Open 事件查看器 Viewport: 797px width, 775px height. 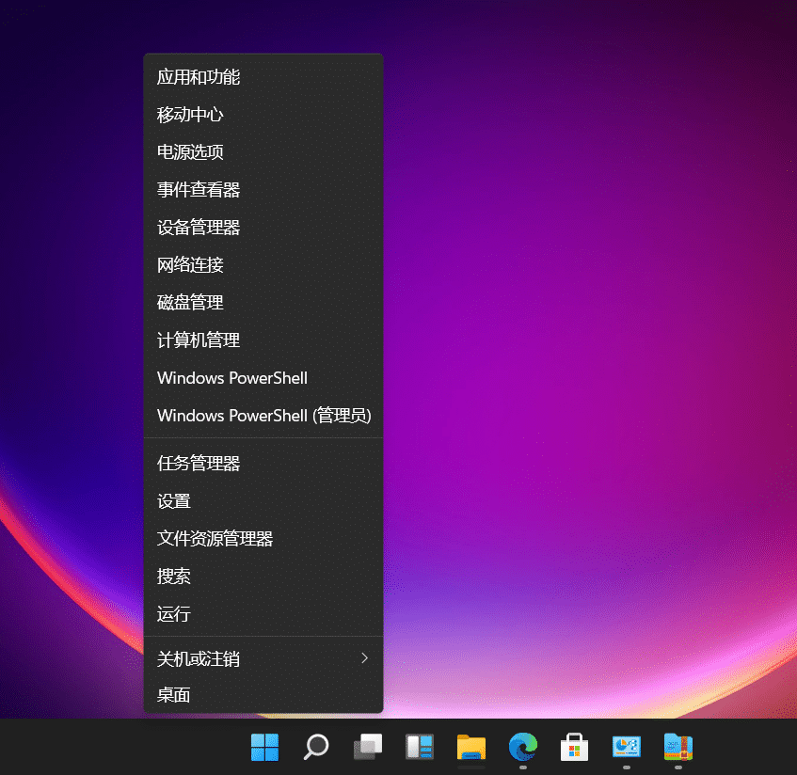[x=263, y=190]
